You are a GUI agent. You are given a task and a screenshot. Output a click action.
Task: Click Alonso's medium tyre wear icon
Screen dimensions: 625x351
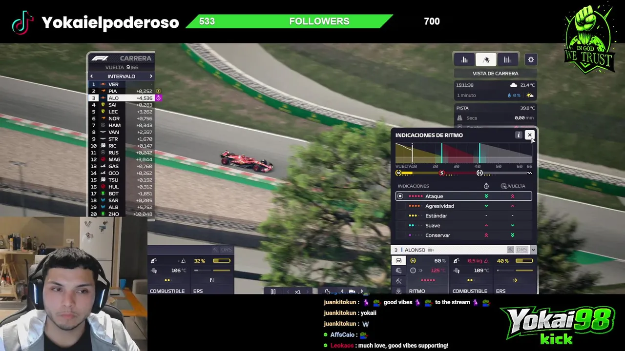[x=413, y=261]
